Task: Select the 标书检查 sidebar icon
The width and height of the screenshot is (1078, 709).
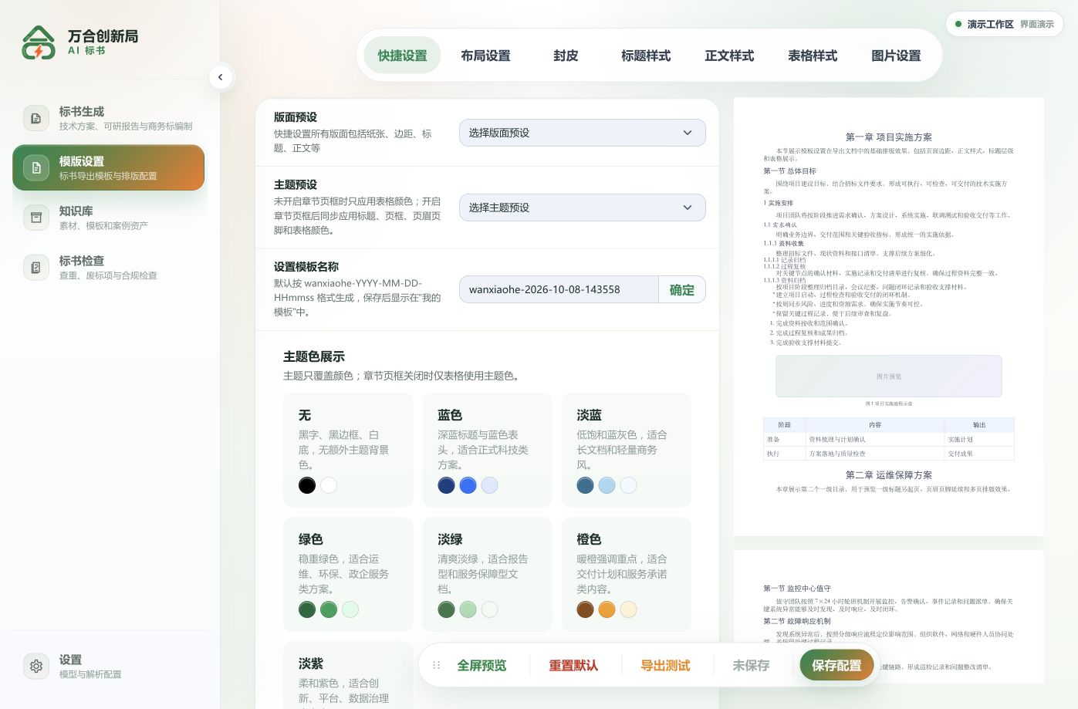Action: click(x=35, y=267)
